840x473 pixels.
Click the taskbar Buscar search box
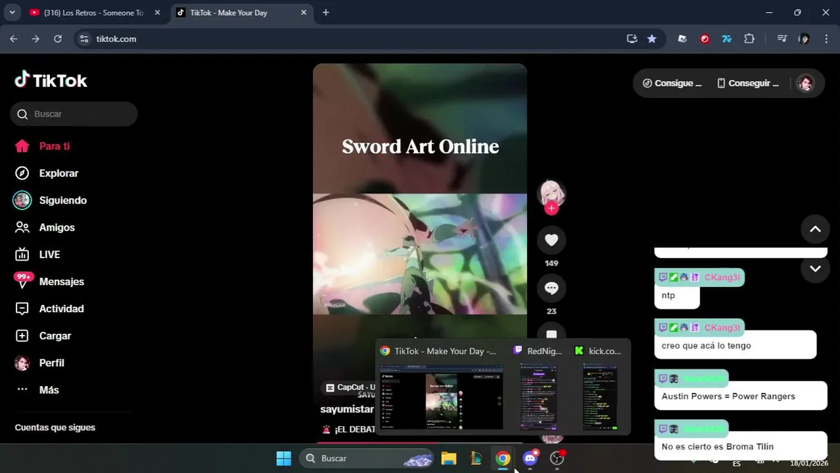367,459
